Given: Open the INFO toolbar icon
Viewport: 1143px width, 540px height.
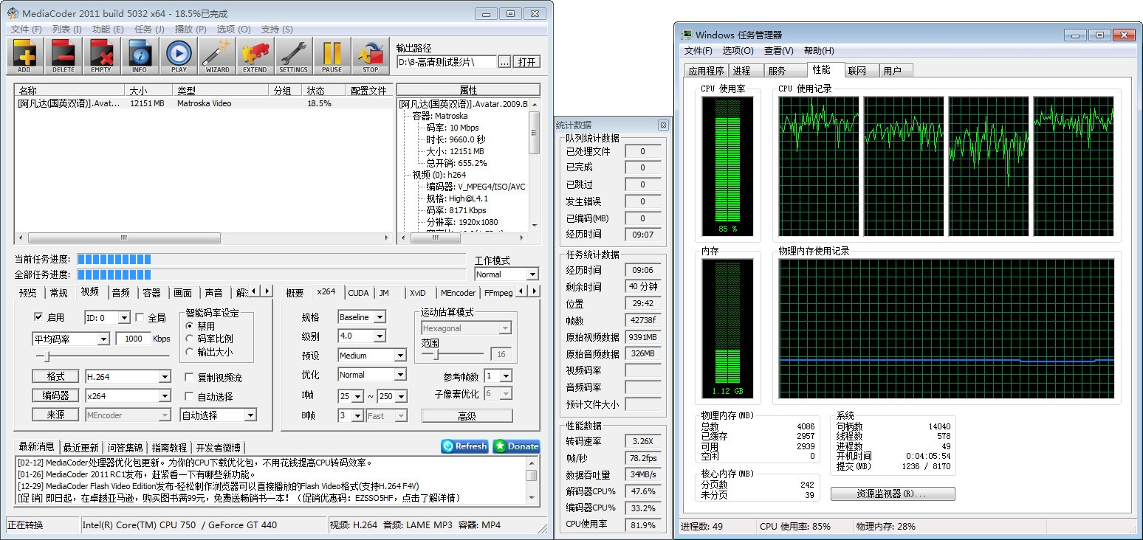Looking at the screenshot, I should (x=140, y=55).
